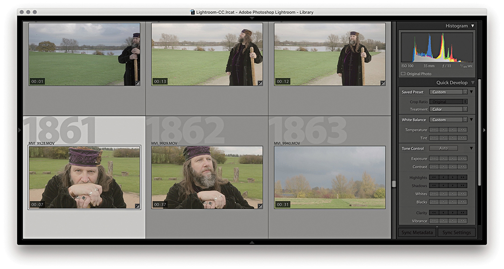The width and height of the screenshot is (504, 269).
Task: Click the large increase button for Vibrance
Action: 462,221
